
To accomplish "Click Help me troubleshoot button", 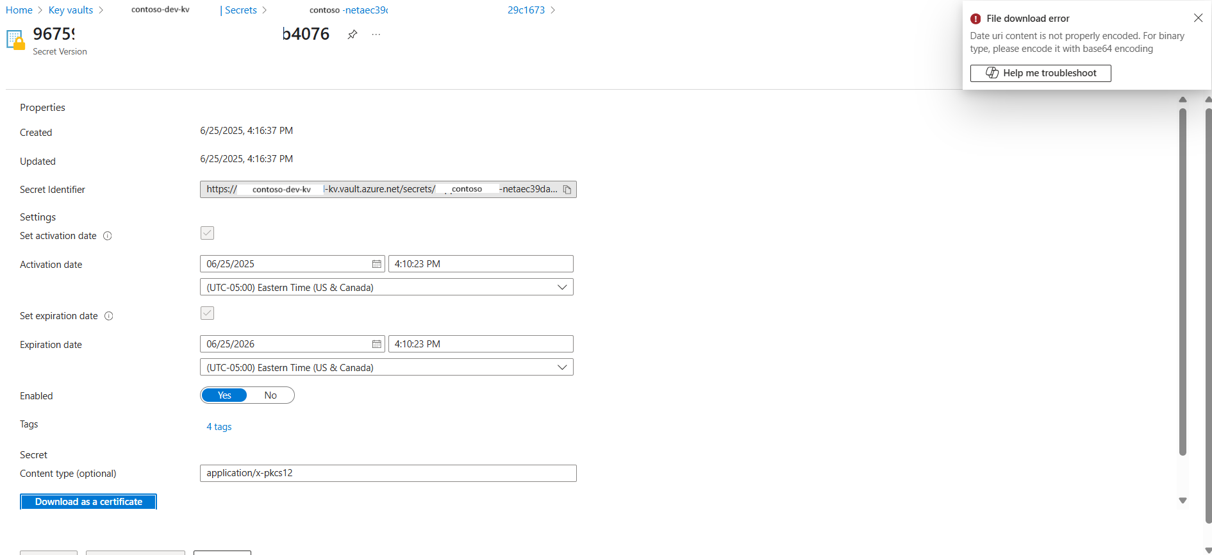I will pos(1040,73).
